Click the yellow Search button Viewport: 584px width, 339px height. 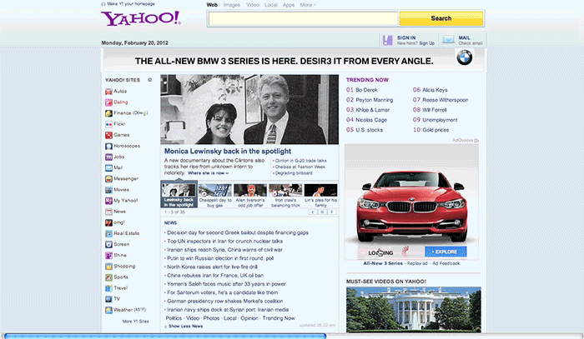pyautogui.click(x=441, y=18)
